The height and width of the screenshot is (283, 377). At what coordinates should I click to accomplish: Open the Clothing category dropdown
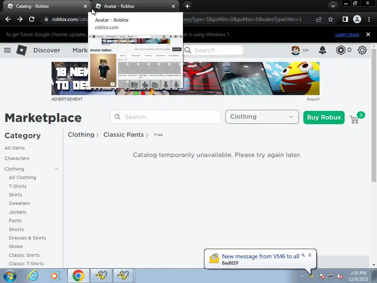tap(262, 117)
